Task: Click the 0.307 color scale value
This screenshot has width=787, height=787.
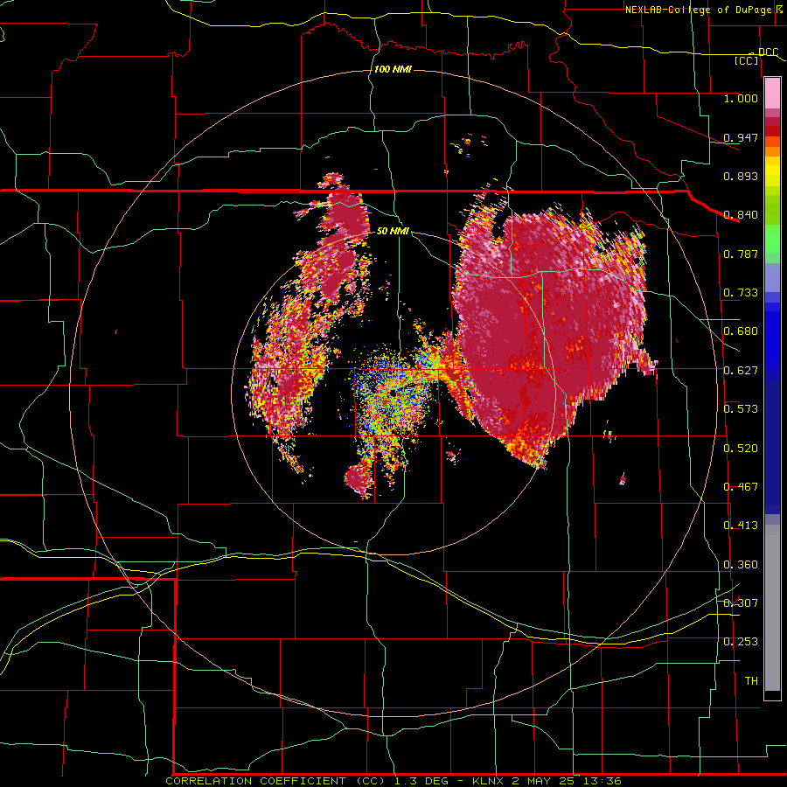Action: tap(741, 603)
